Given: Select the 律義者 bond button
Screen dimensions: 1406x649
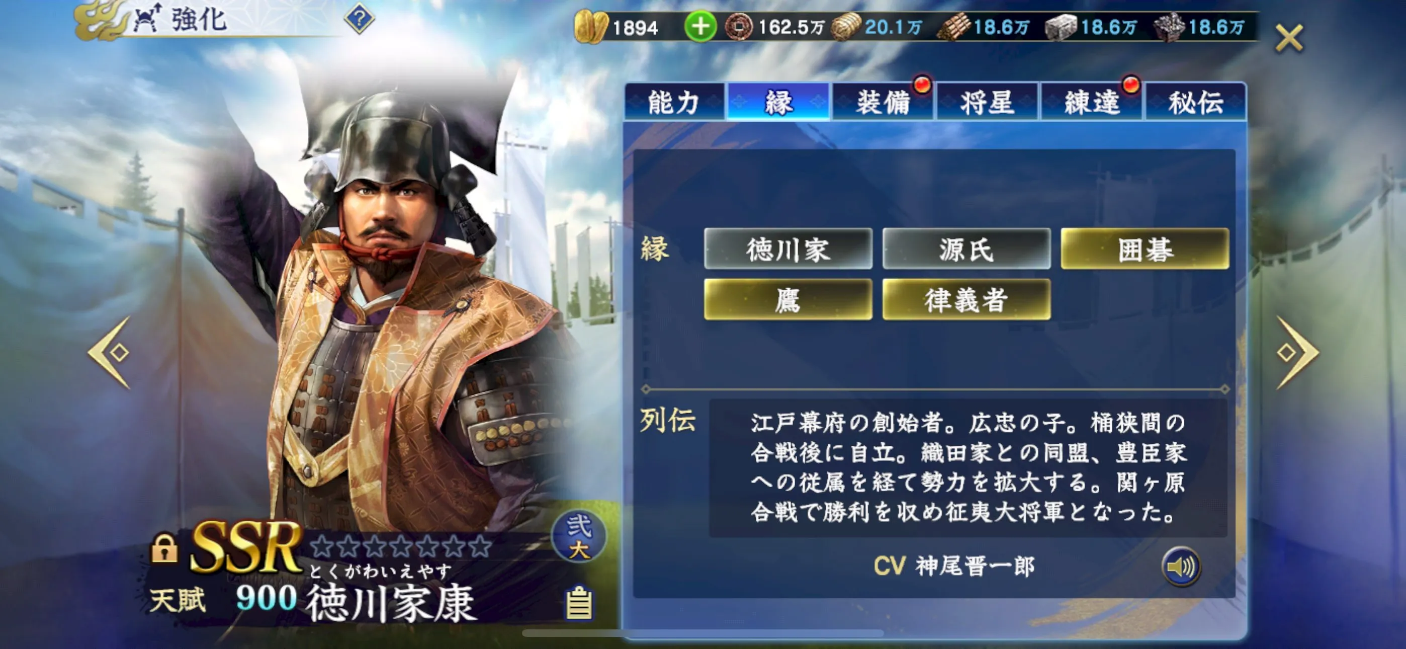Looking at the screenshot, I should click(966, 299).
